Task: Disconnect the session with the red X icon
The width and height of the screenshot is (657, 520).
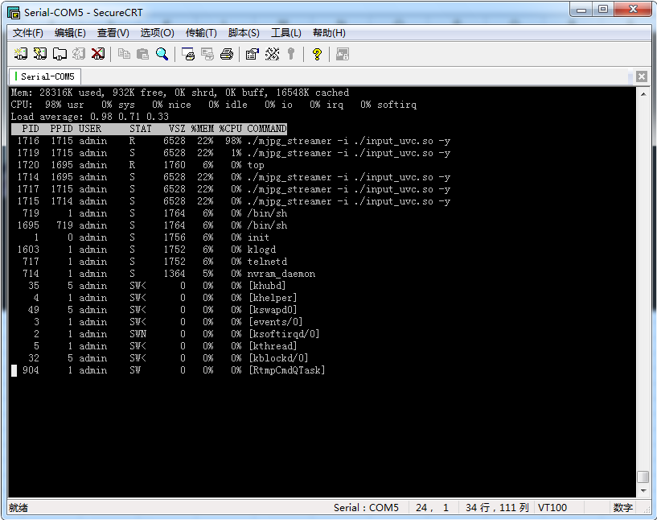Action: (x=98, y=54)
